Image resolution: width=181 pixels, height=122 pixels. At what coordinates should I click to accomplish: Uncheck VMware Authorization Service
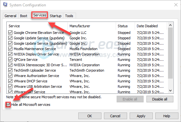coord(10,76)
